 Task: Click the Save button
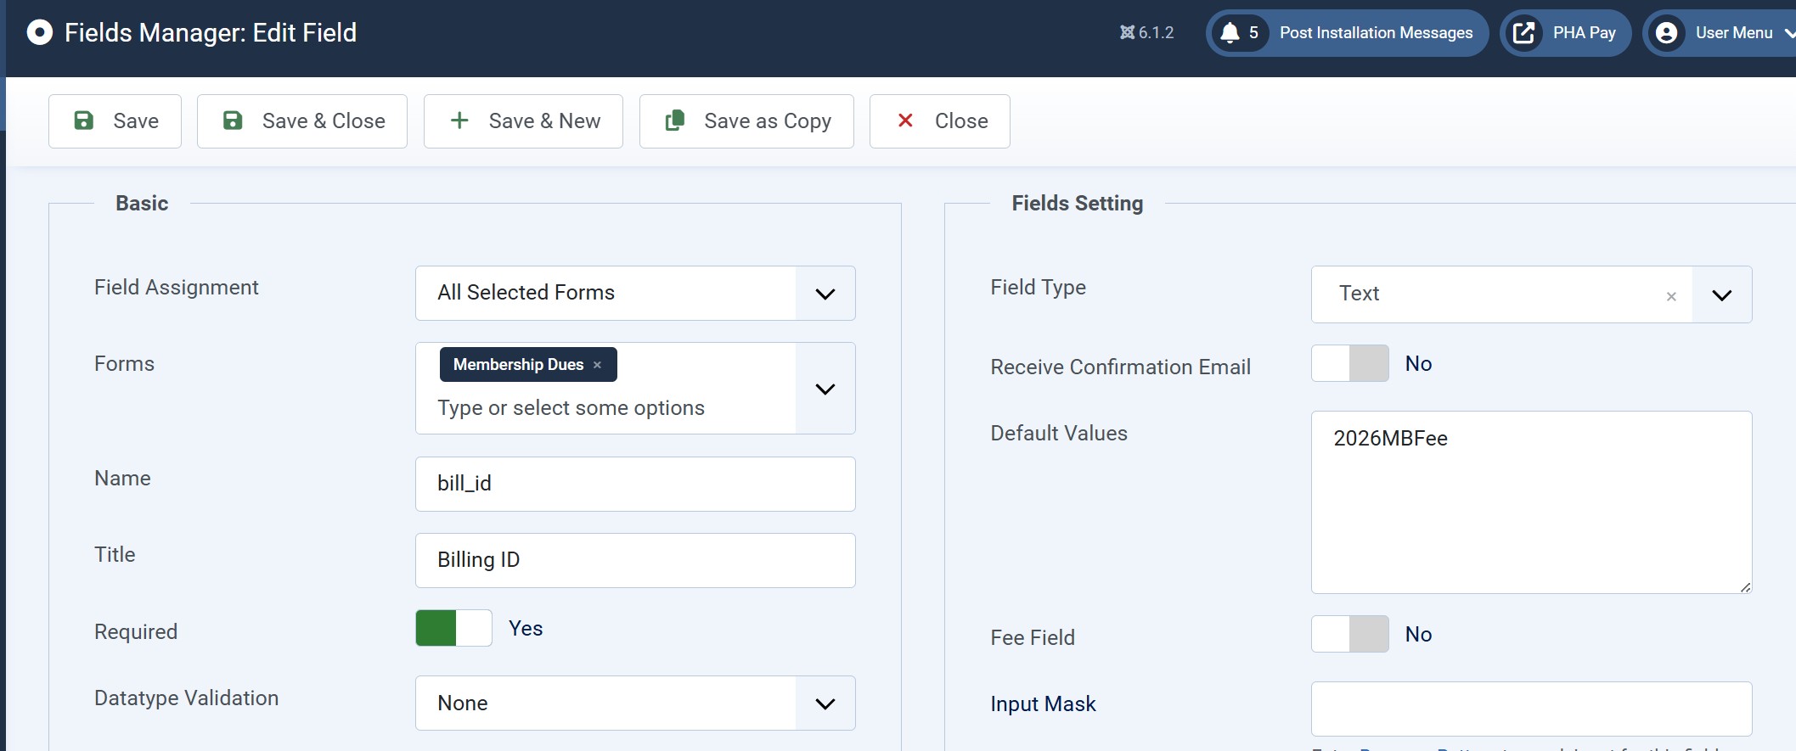115,121
